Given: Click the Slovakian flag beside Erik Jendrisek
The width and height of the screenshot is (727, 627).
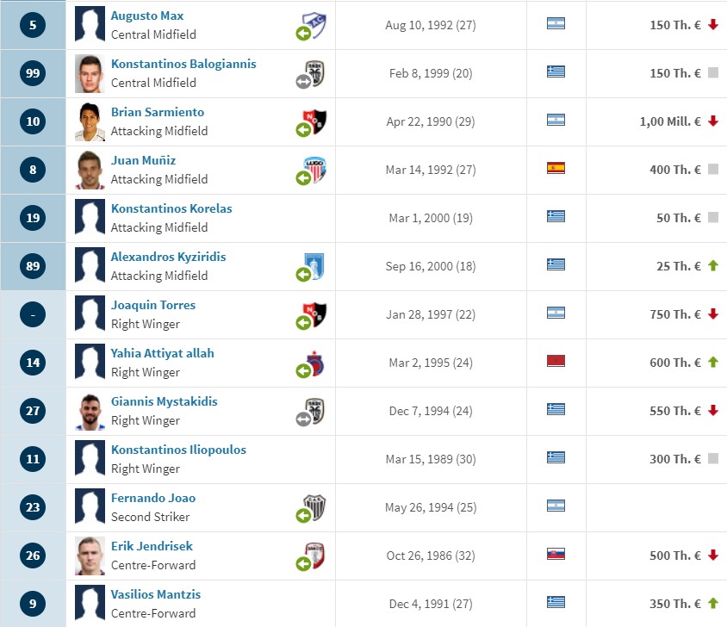Looking at the screenshot, I should point(556,554).
